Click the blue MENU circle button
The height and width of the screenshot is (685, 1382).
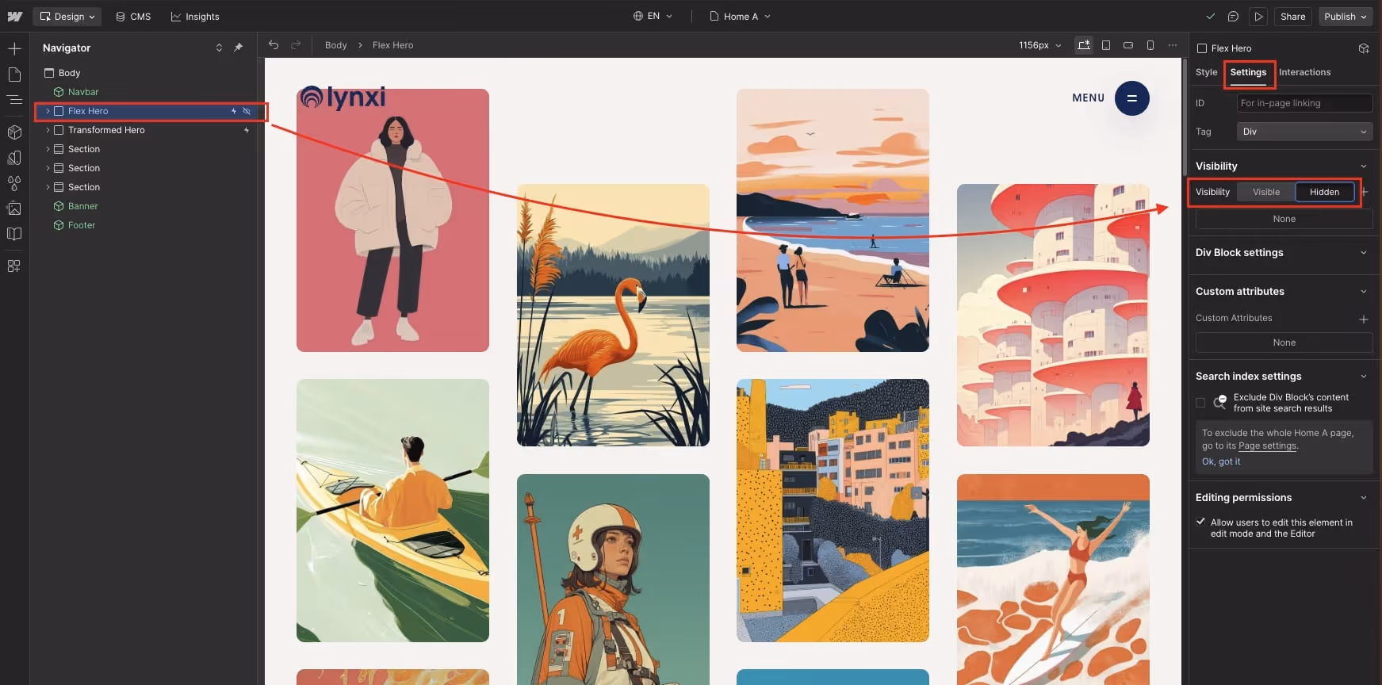[1131, 98]
